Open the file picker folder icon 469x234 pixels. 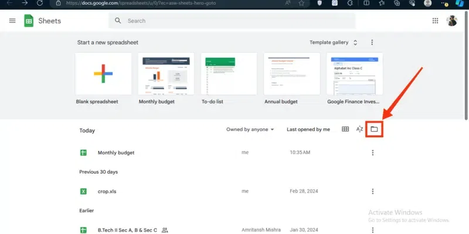[x=374, y=129]
